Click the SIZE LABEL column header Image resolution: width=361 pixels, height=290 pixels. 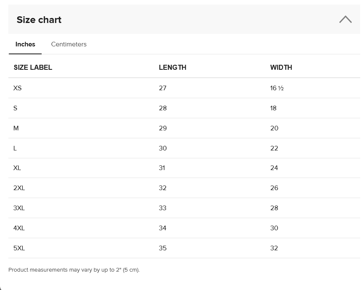(33, 67)
